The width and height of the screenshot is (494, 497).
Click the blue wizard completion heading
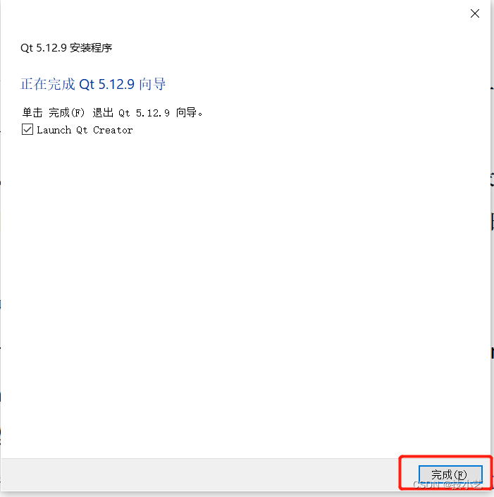(x=93, y=84)
